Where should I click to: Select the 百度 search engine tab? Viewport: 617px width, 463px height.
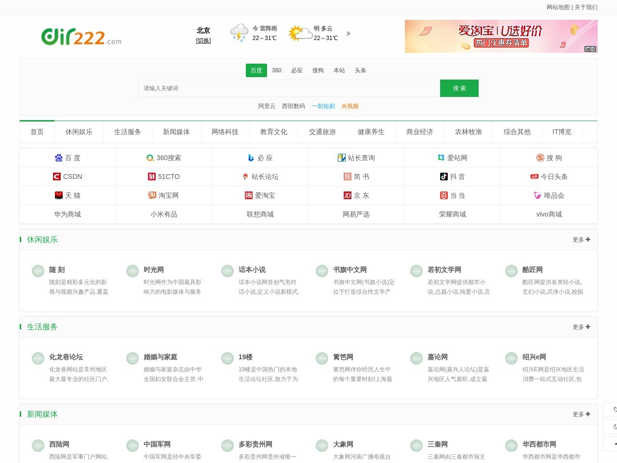(x=256, y=70)
